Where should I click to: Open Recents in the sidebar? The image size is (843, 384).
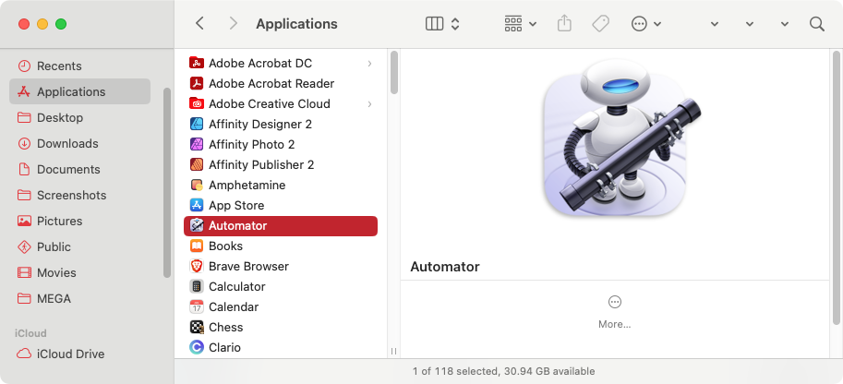point(79,66)
